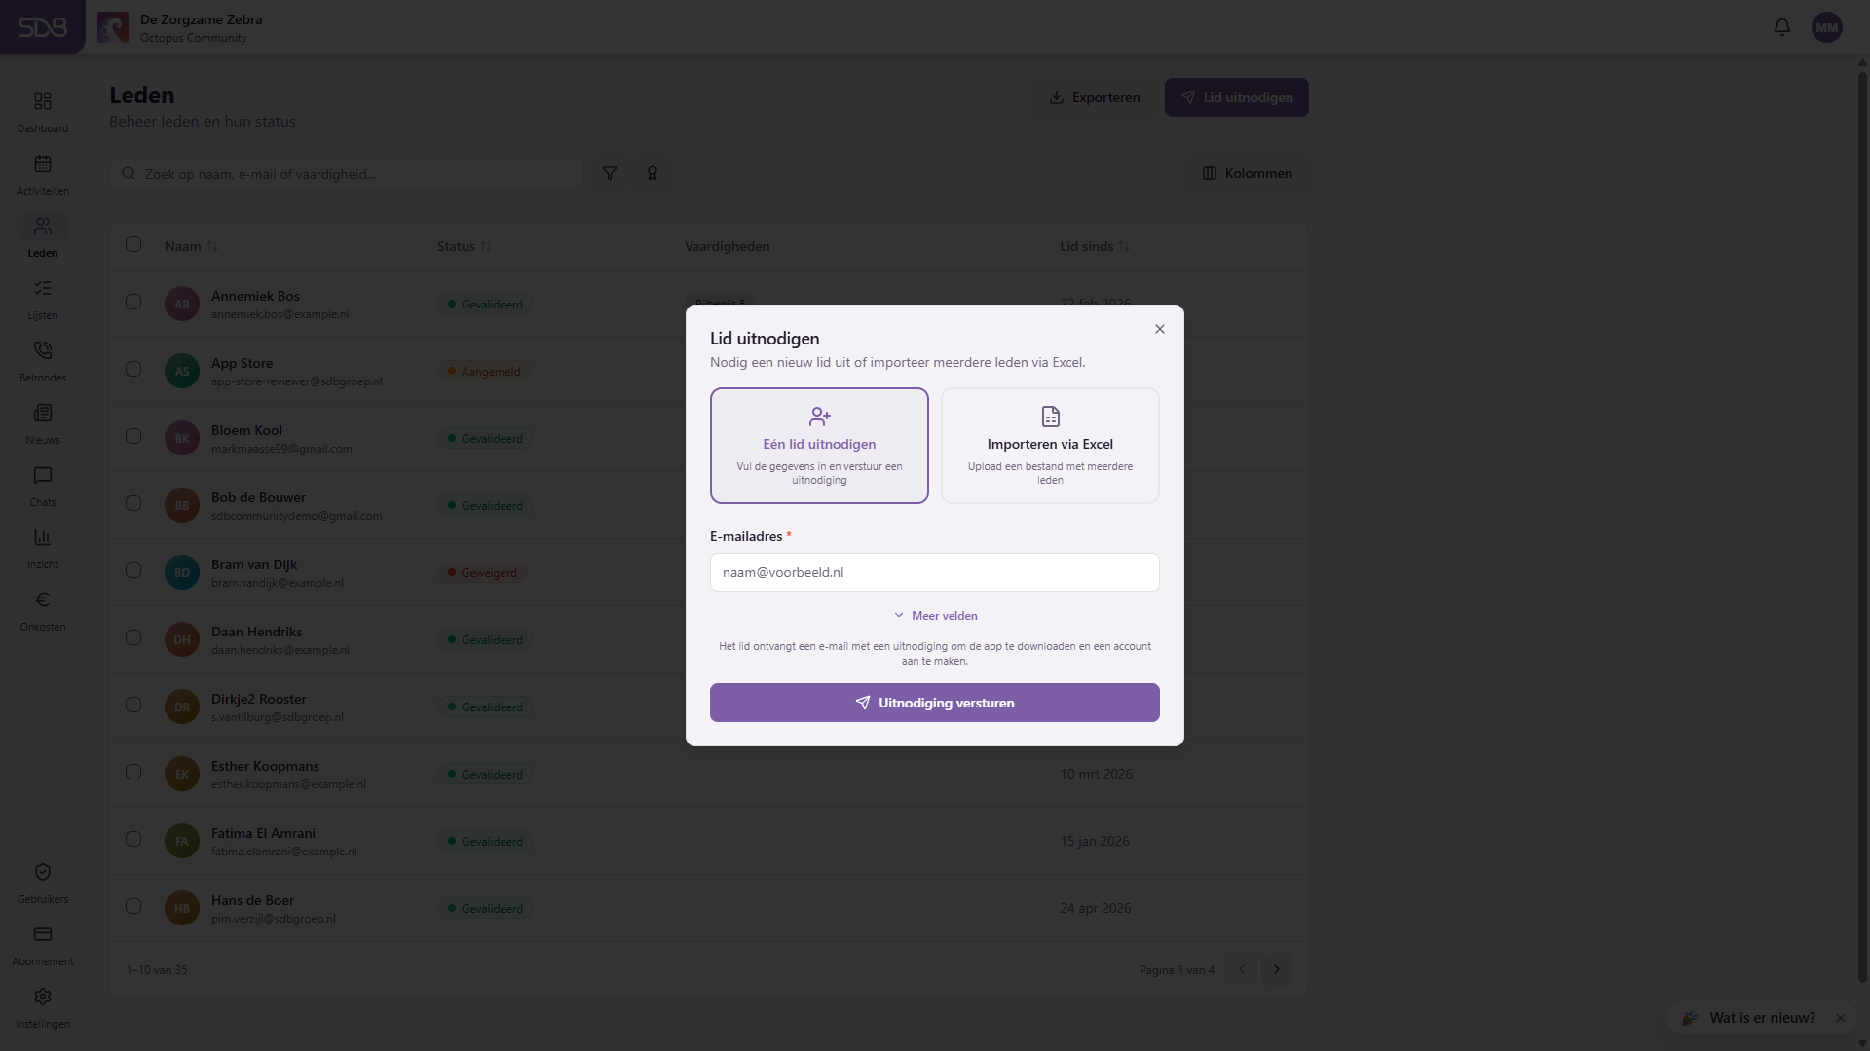
Task: Close the Lid uitnodigen dialog
Action: point(1160,329)
